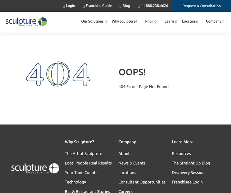Click the phone icon beside the number

[139, 6]
